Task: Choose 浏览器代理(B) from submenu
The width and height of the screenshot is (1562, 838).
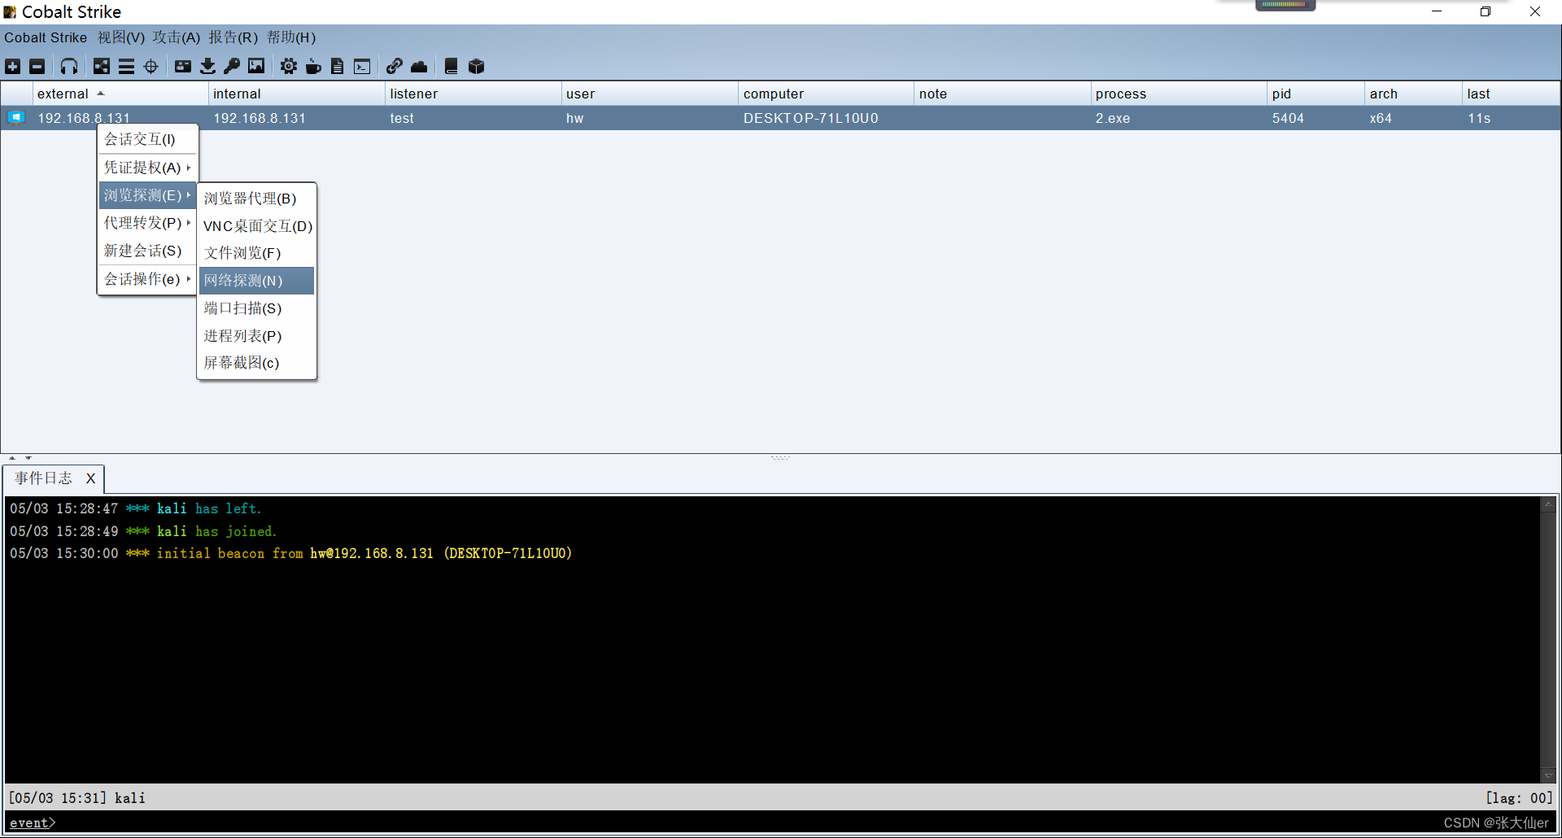Action: (256, 199)
